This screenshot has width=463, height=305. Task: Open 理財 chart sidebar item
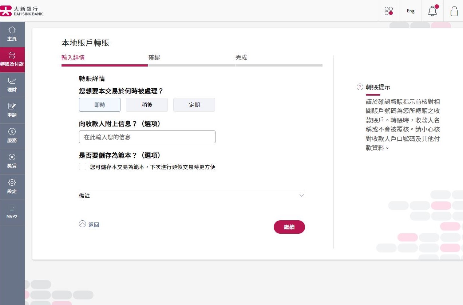click(12, 85)
